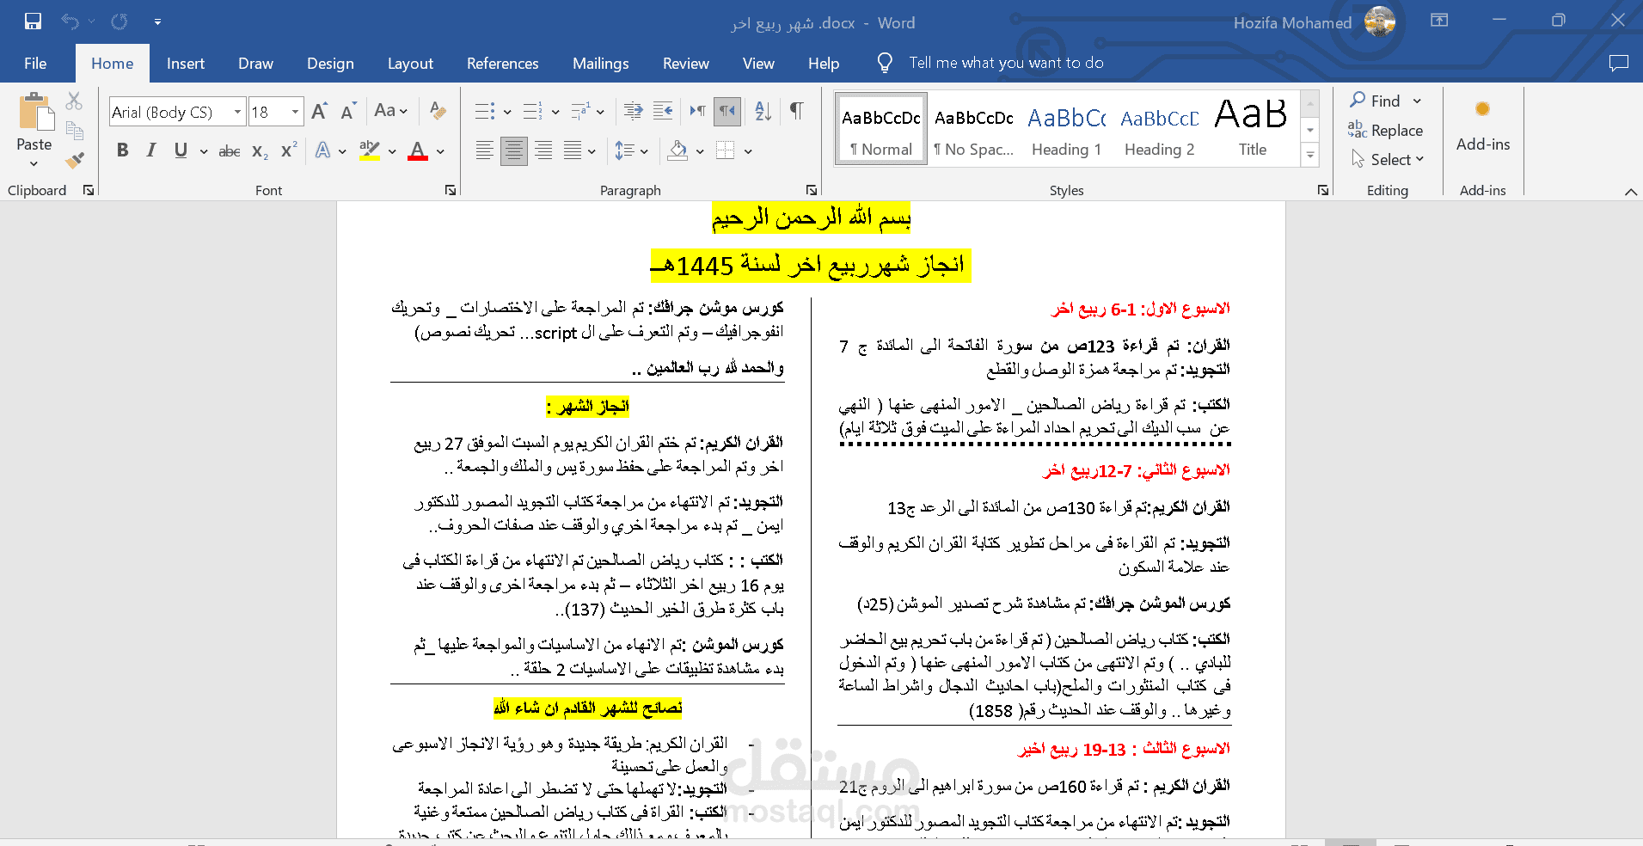1643x846 pixels.
Task: Click the Tell me what you want field
Action: (x=1005, y=63)
